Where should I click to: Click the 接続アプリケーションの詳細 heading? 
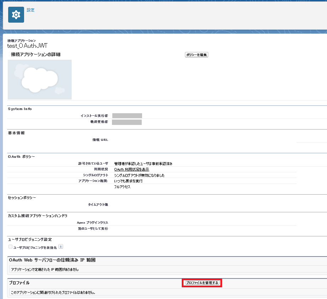click(x=36, y=54)
